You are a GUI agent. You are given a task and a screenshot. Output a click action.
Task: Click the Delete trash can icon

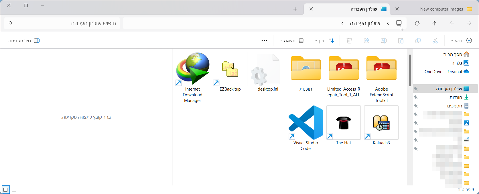click(349, 41)
